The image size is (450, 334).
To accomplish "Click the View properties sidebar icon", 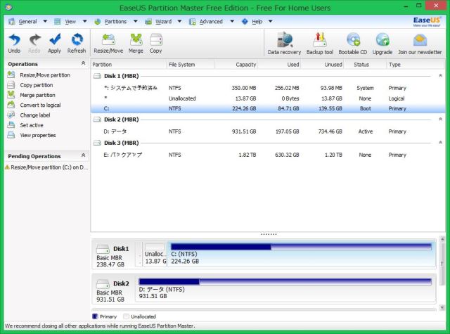I will point(11,135).
